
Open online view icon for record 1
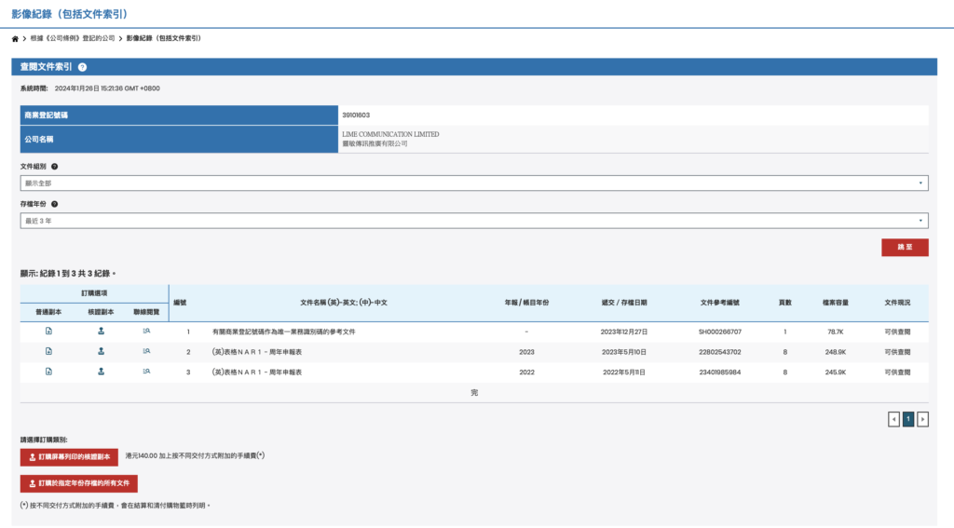click(145, 332)
